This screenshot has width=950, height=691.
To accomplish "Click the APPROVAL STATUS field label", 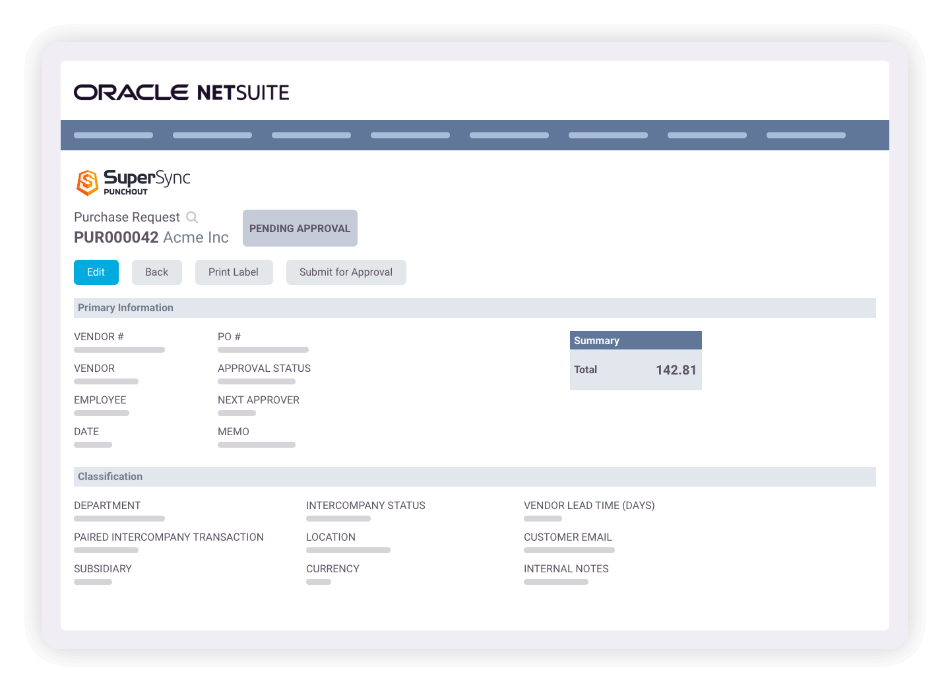I will point(265,369).
